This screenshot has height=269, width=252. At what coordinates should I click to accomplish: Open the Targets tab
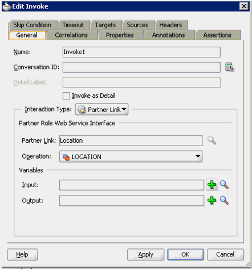105,25
